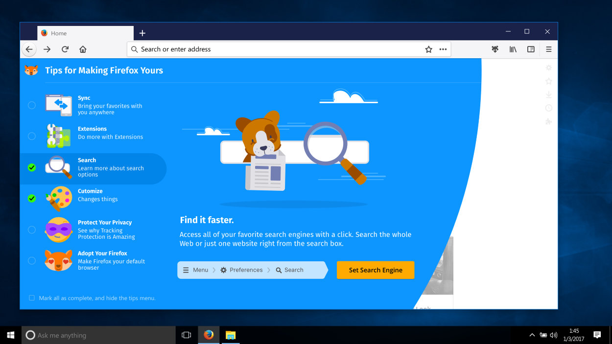Select the Protect Your Privacy mask icon
The height and width of the screenshot is (344, 612).
tap(59, 229)
